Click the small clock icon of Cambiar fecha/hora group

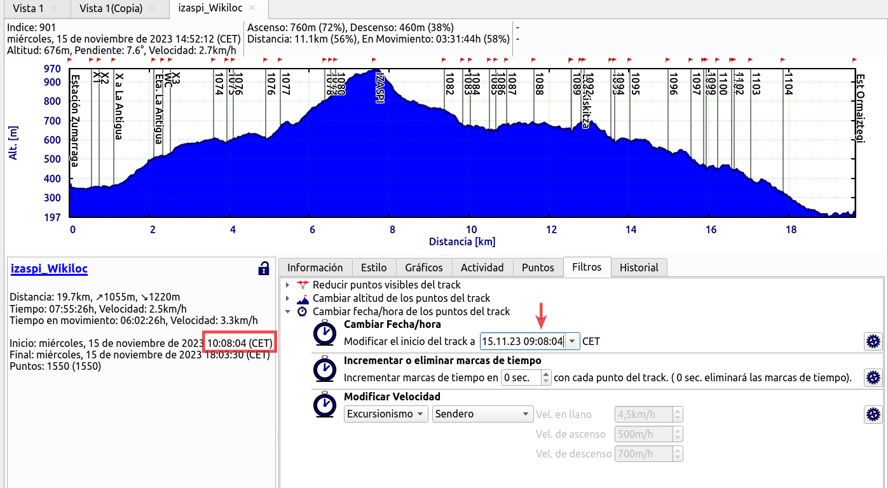coord(303,311)
